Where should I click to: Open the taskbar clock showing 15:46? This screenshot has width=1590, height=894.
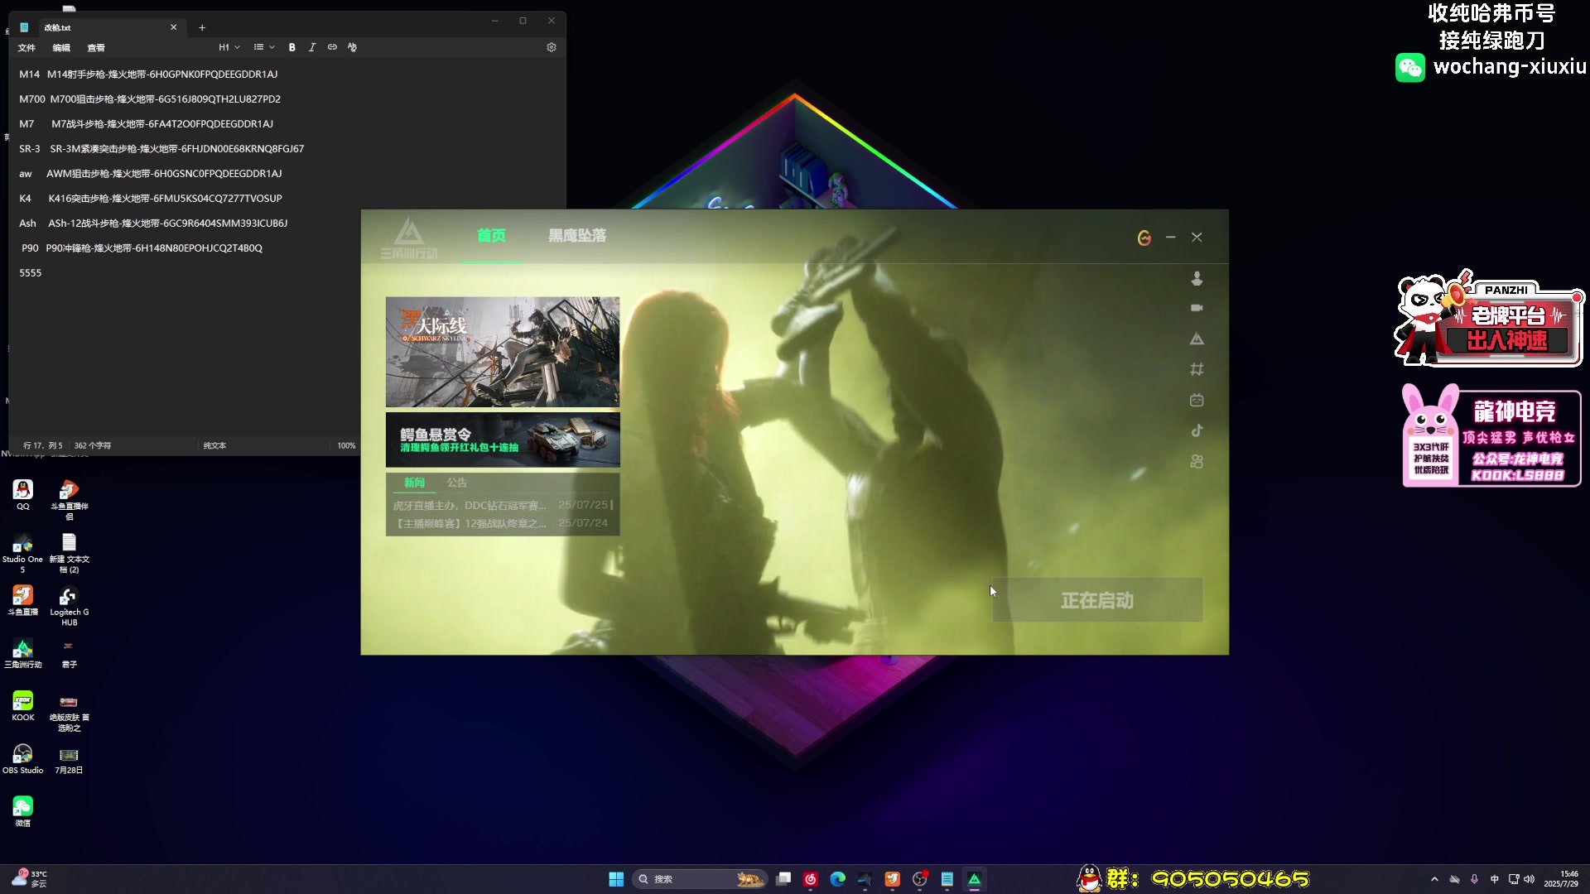[x=1561, y=879]
